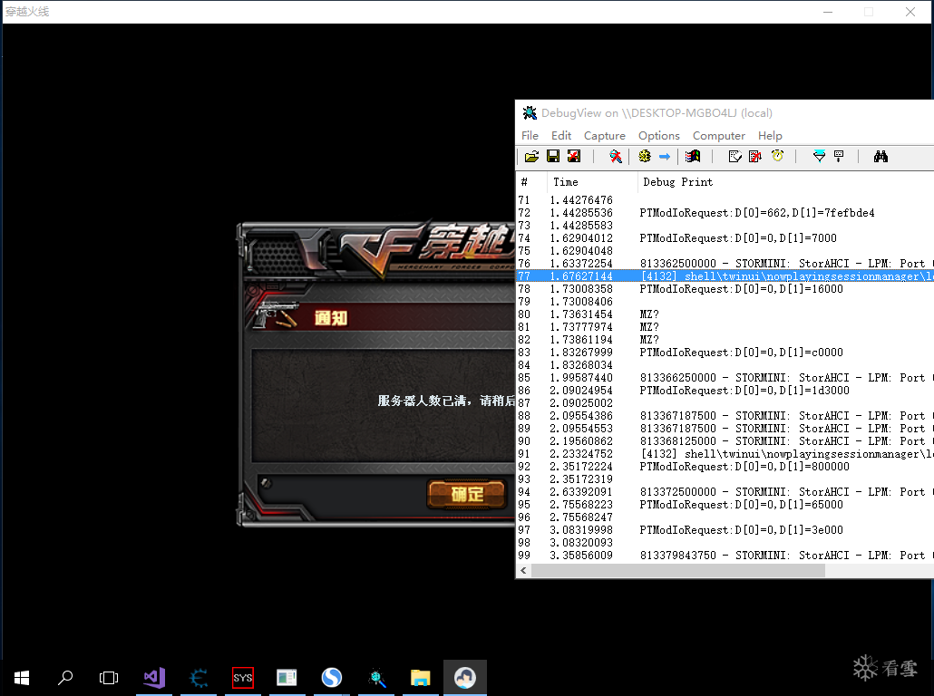Screen dimensions: 934x696
Task: Click the # column header
Action: coord(531,182)
